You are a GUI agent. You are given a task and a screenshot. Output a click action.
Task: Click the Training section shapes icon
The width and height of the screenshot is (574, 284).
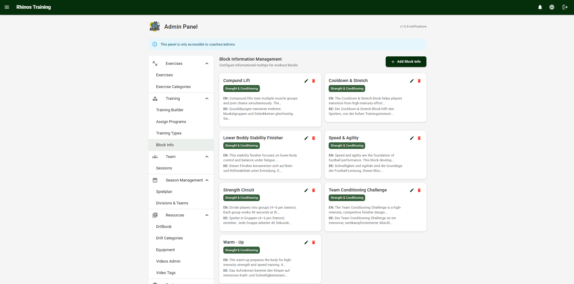[x=155, y=99]
